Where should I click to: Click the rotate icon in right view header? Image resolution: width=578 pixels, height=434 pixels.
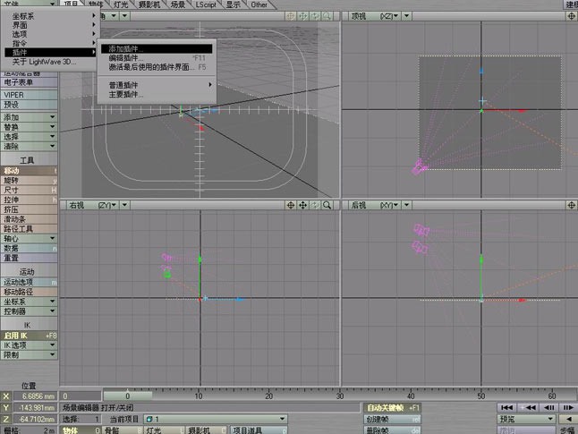click(315, 205)
